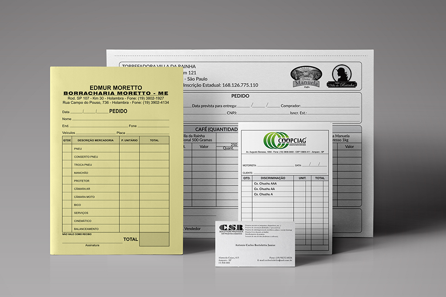Click the CINEMÁTICO row
446x297 pixels.
[116, 220]
